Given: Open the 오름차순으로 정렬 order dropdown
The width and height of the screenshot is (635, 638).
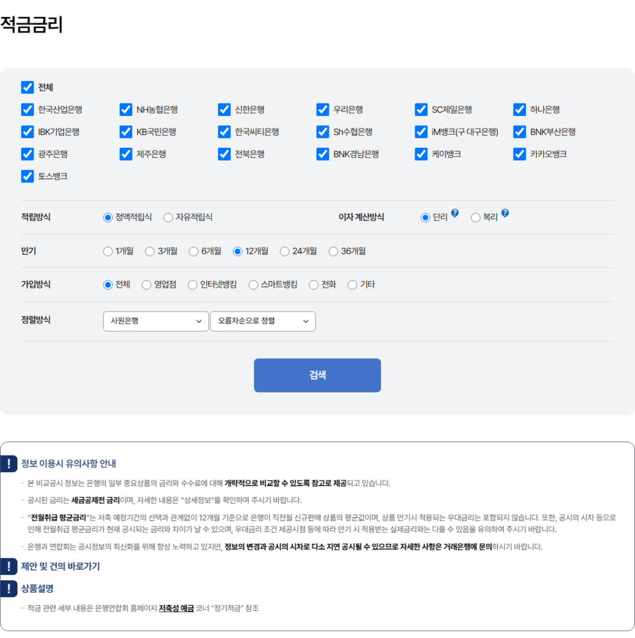Looking at the screenshot, I should tap(263, 321).
